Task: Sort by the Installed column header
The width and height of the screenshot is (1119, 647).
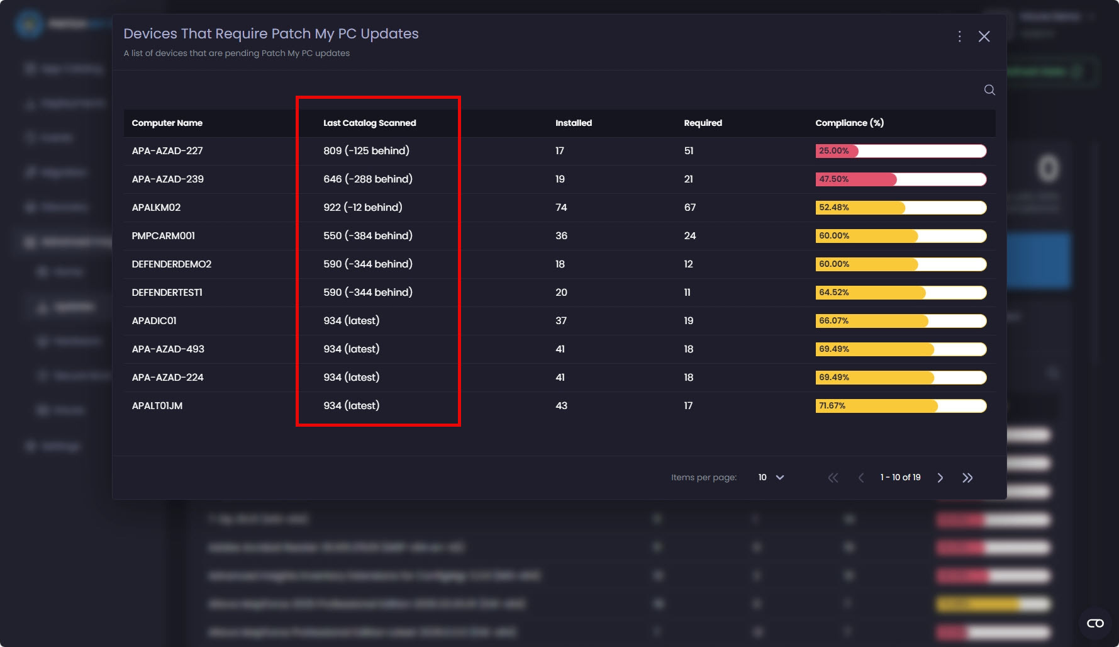Action: click(574, 123)
